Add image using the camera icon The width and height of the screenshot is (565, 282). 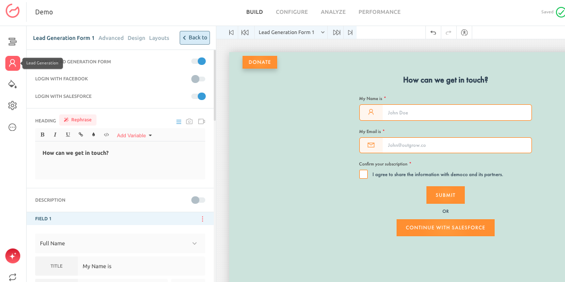(189, 122)
